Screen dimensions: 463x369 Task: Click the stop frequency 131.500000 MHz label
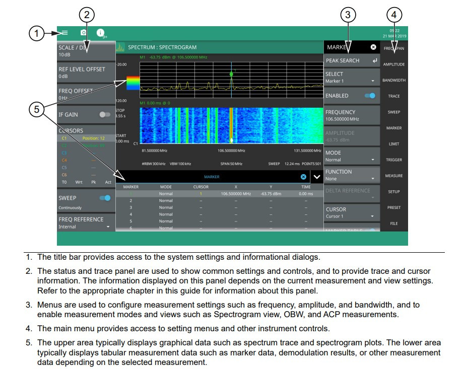(x=307, y=151)
